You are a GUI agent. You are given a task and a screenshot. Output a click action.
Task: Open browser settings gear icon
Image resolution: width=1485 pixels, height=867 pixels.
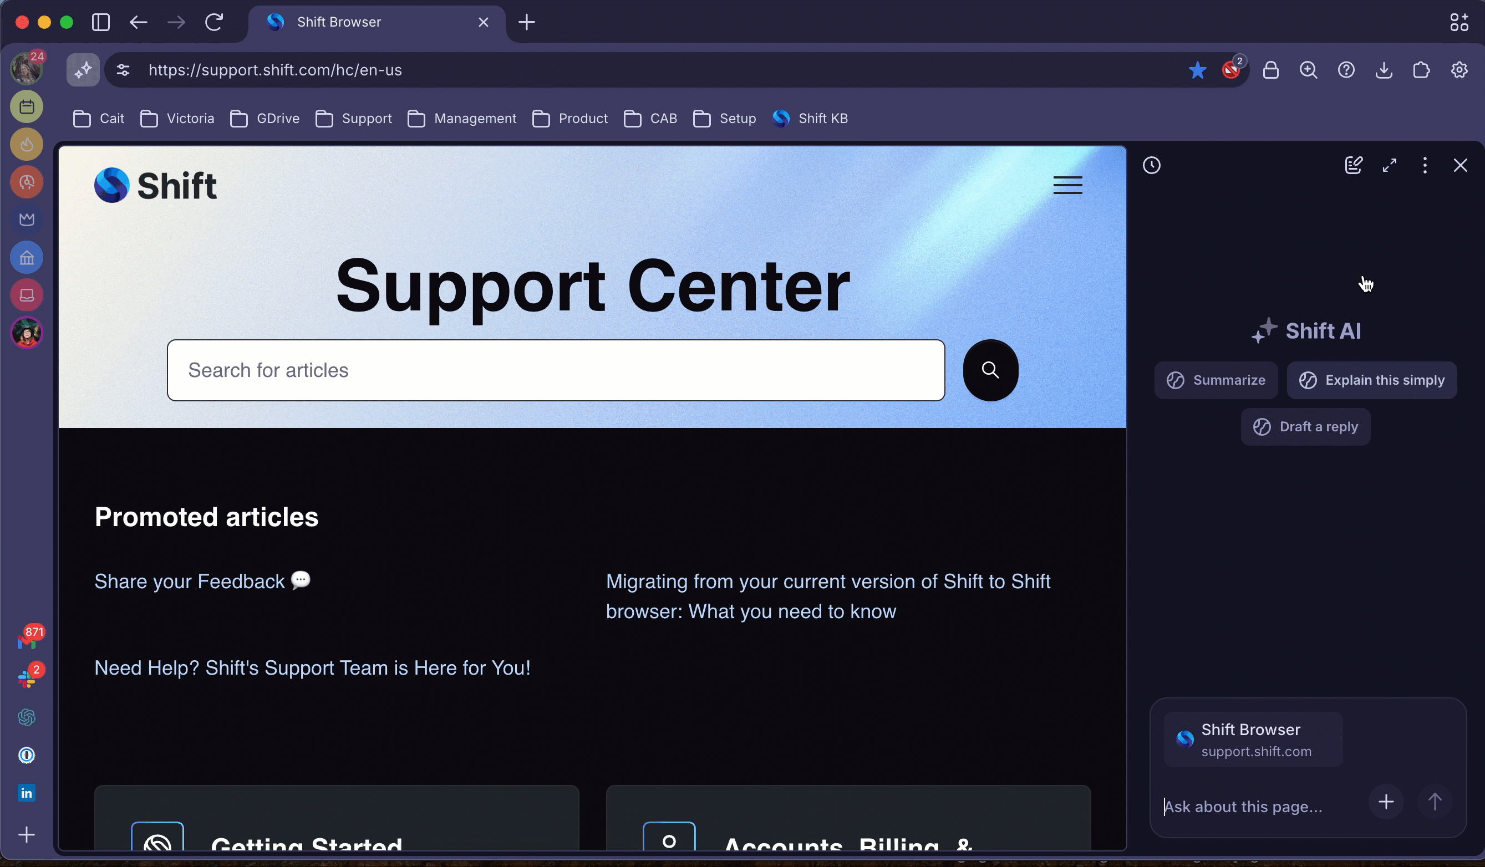[x=1459, y=70]
